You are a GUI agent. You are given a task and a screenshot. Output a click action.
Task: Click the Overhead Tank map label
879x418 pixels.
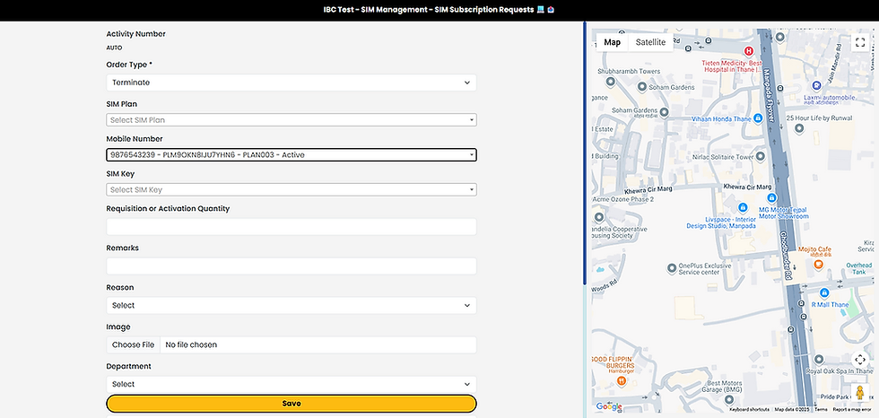click(x=859, y=268)
